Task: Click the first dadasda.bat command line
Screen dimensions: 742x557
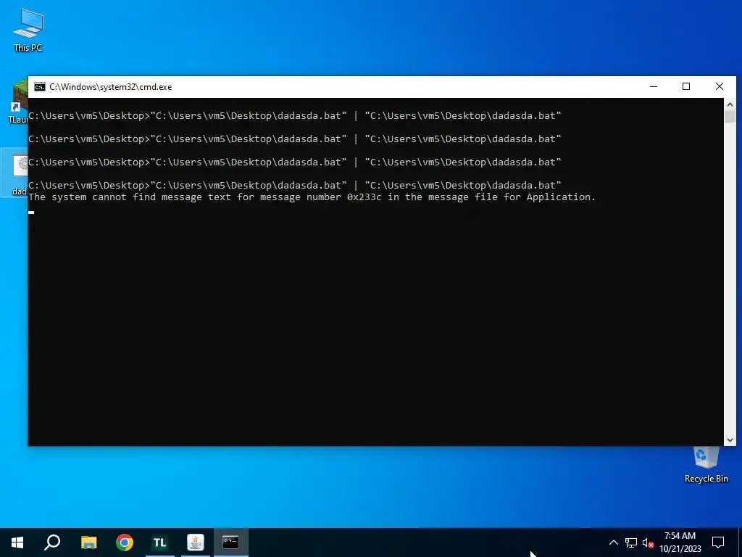Action: click(x=295, y=115)
